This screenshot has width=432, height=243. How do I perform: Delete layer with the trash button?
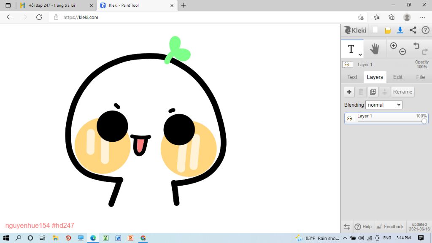361,92
